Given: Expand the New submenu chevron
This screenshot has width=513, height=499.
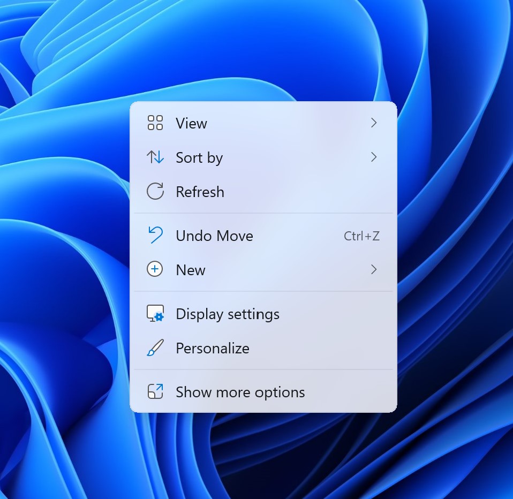Looking at the screenshot, I should click(374, 269).
